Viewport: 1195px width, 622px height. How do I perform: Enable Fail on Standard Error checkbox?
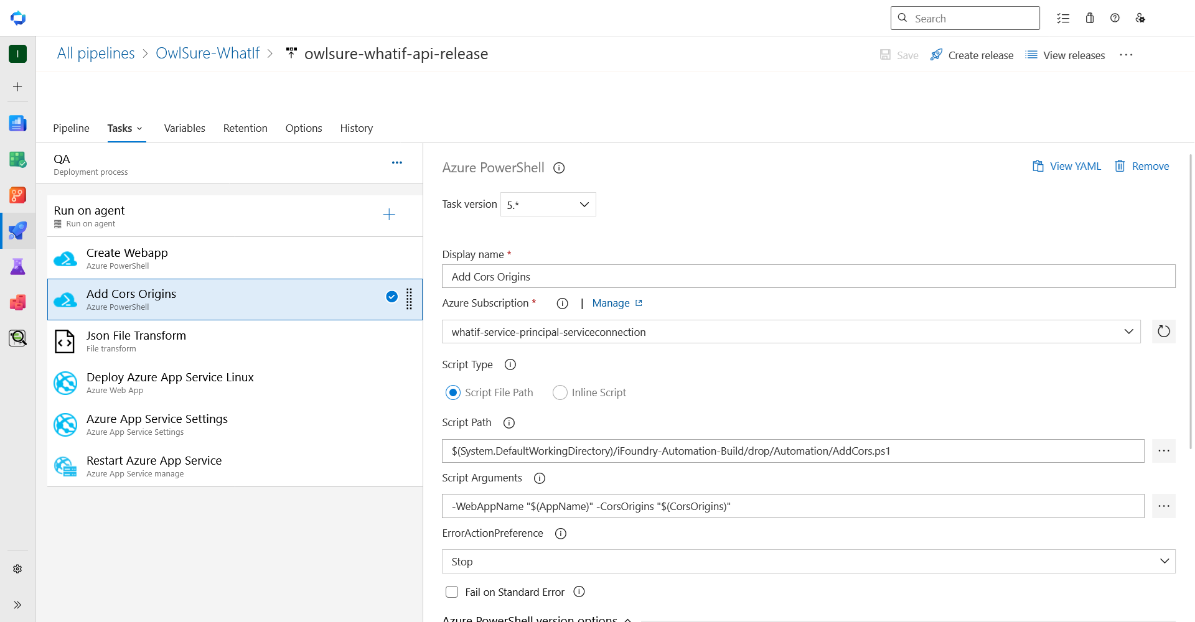(452, 592)
